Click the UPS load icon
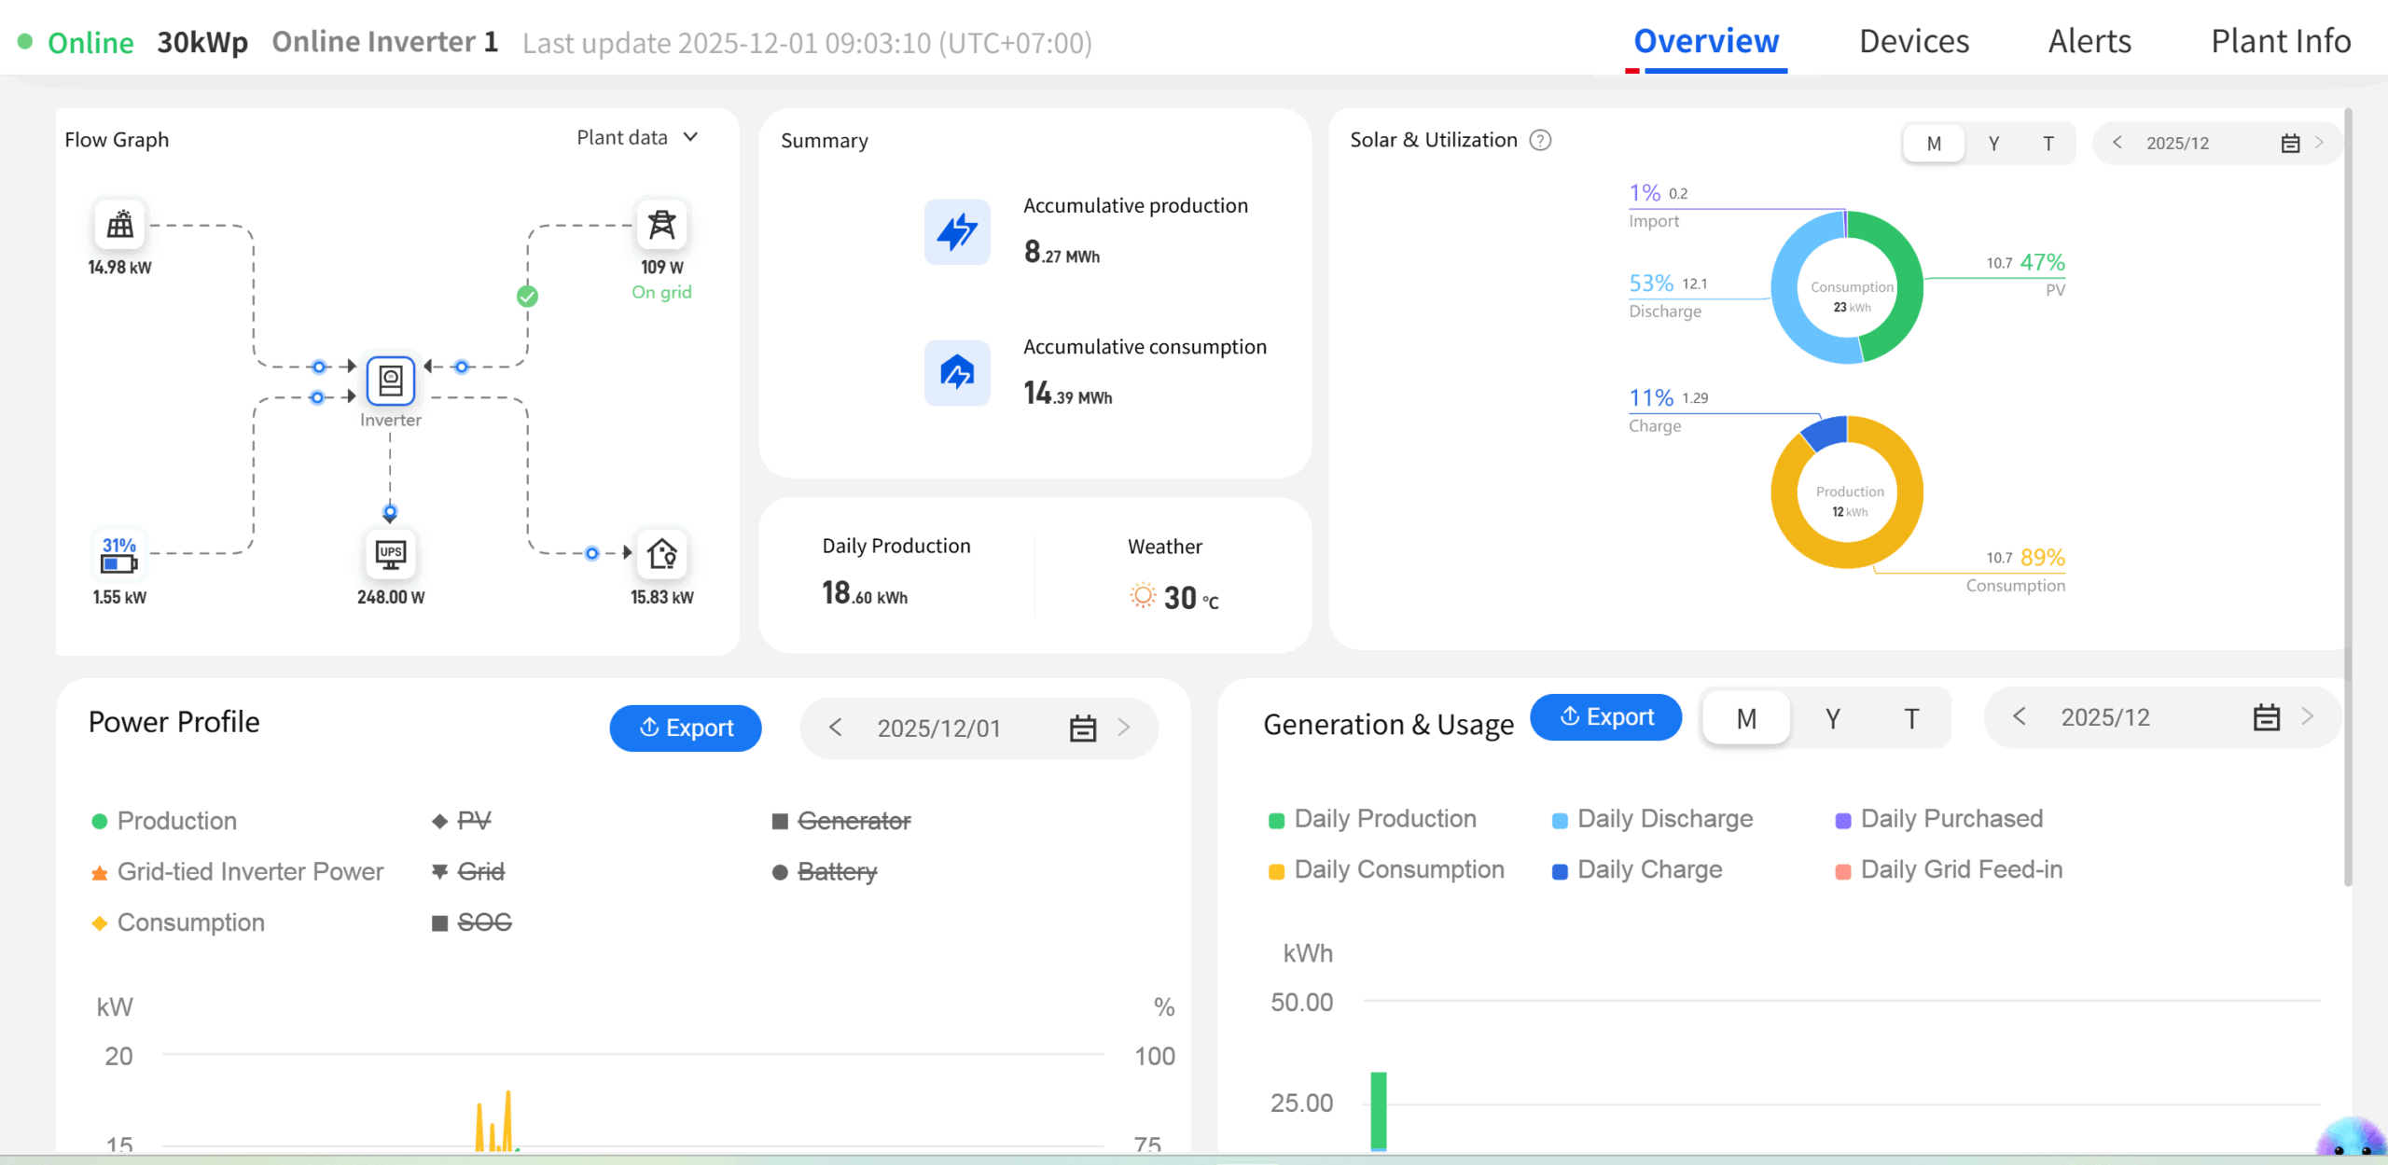This screenshot has height=1165, width=2388. [x=390, y=554]
